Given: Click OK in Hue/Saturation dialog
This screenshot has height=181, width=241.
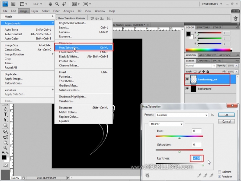Looking at the screenshot, I should pos(227,115).
